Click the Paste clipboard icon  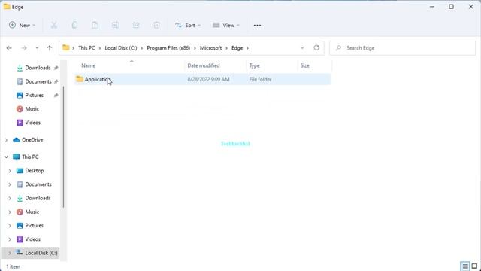coord(95,25)
